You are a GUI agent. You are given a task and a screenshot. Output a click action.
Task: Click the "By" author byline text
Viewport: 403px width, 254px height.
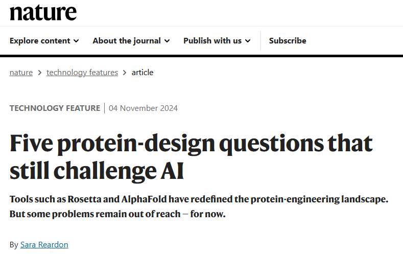14,245
